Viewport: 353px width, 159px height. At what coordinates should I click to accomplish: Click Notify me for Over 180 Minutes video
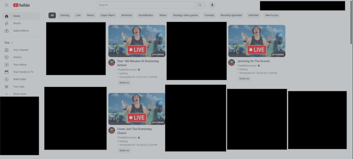click(124, 83)
